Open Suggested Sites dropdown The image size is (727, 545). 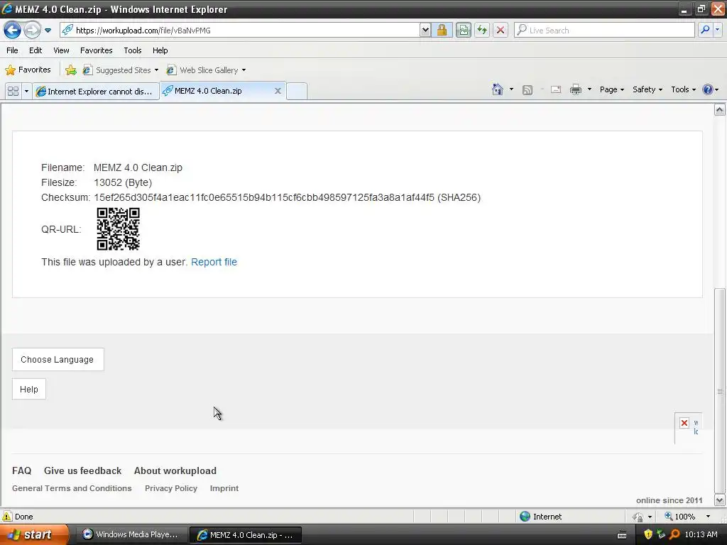[121, 70]
